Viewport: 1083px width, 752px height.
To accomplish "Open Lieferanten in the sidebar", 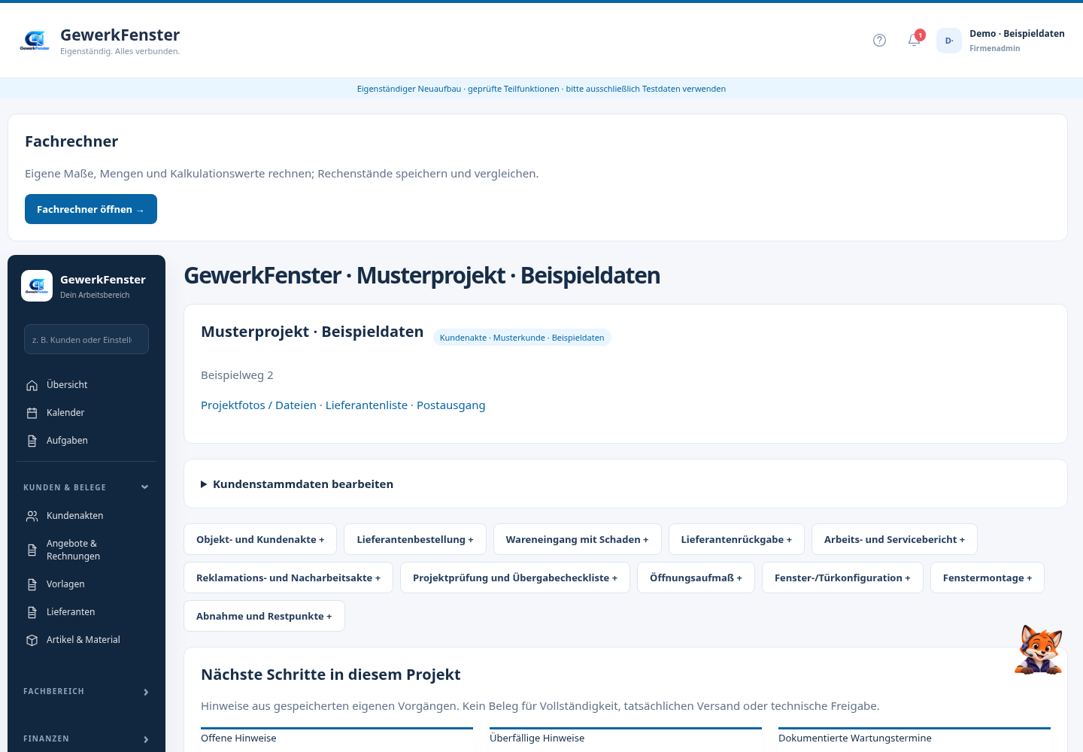I will (86, 612).
